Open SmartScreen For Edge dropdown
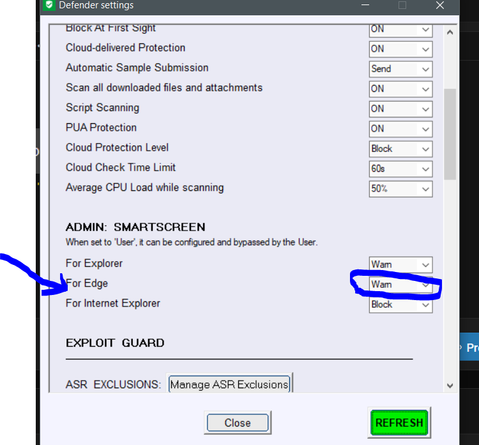The width and height of the screenshot is (479, 445). tap(400, 285)
